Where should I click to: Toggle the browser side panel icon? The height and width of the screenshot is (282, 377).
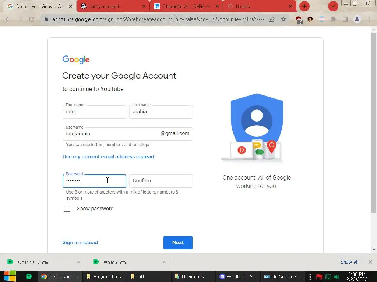coord(345,19)
